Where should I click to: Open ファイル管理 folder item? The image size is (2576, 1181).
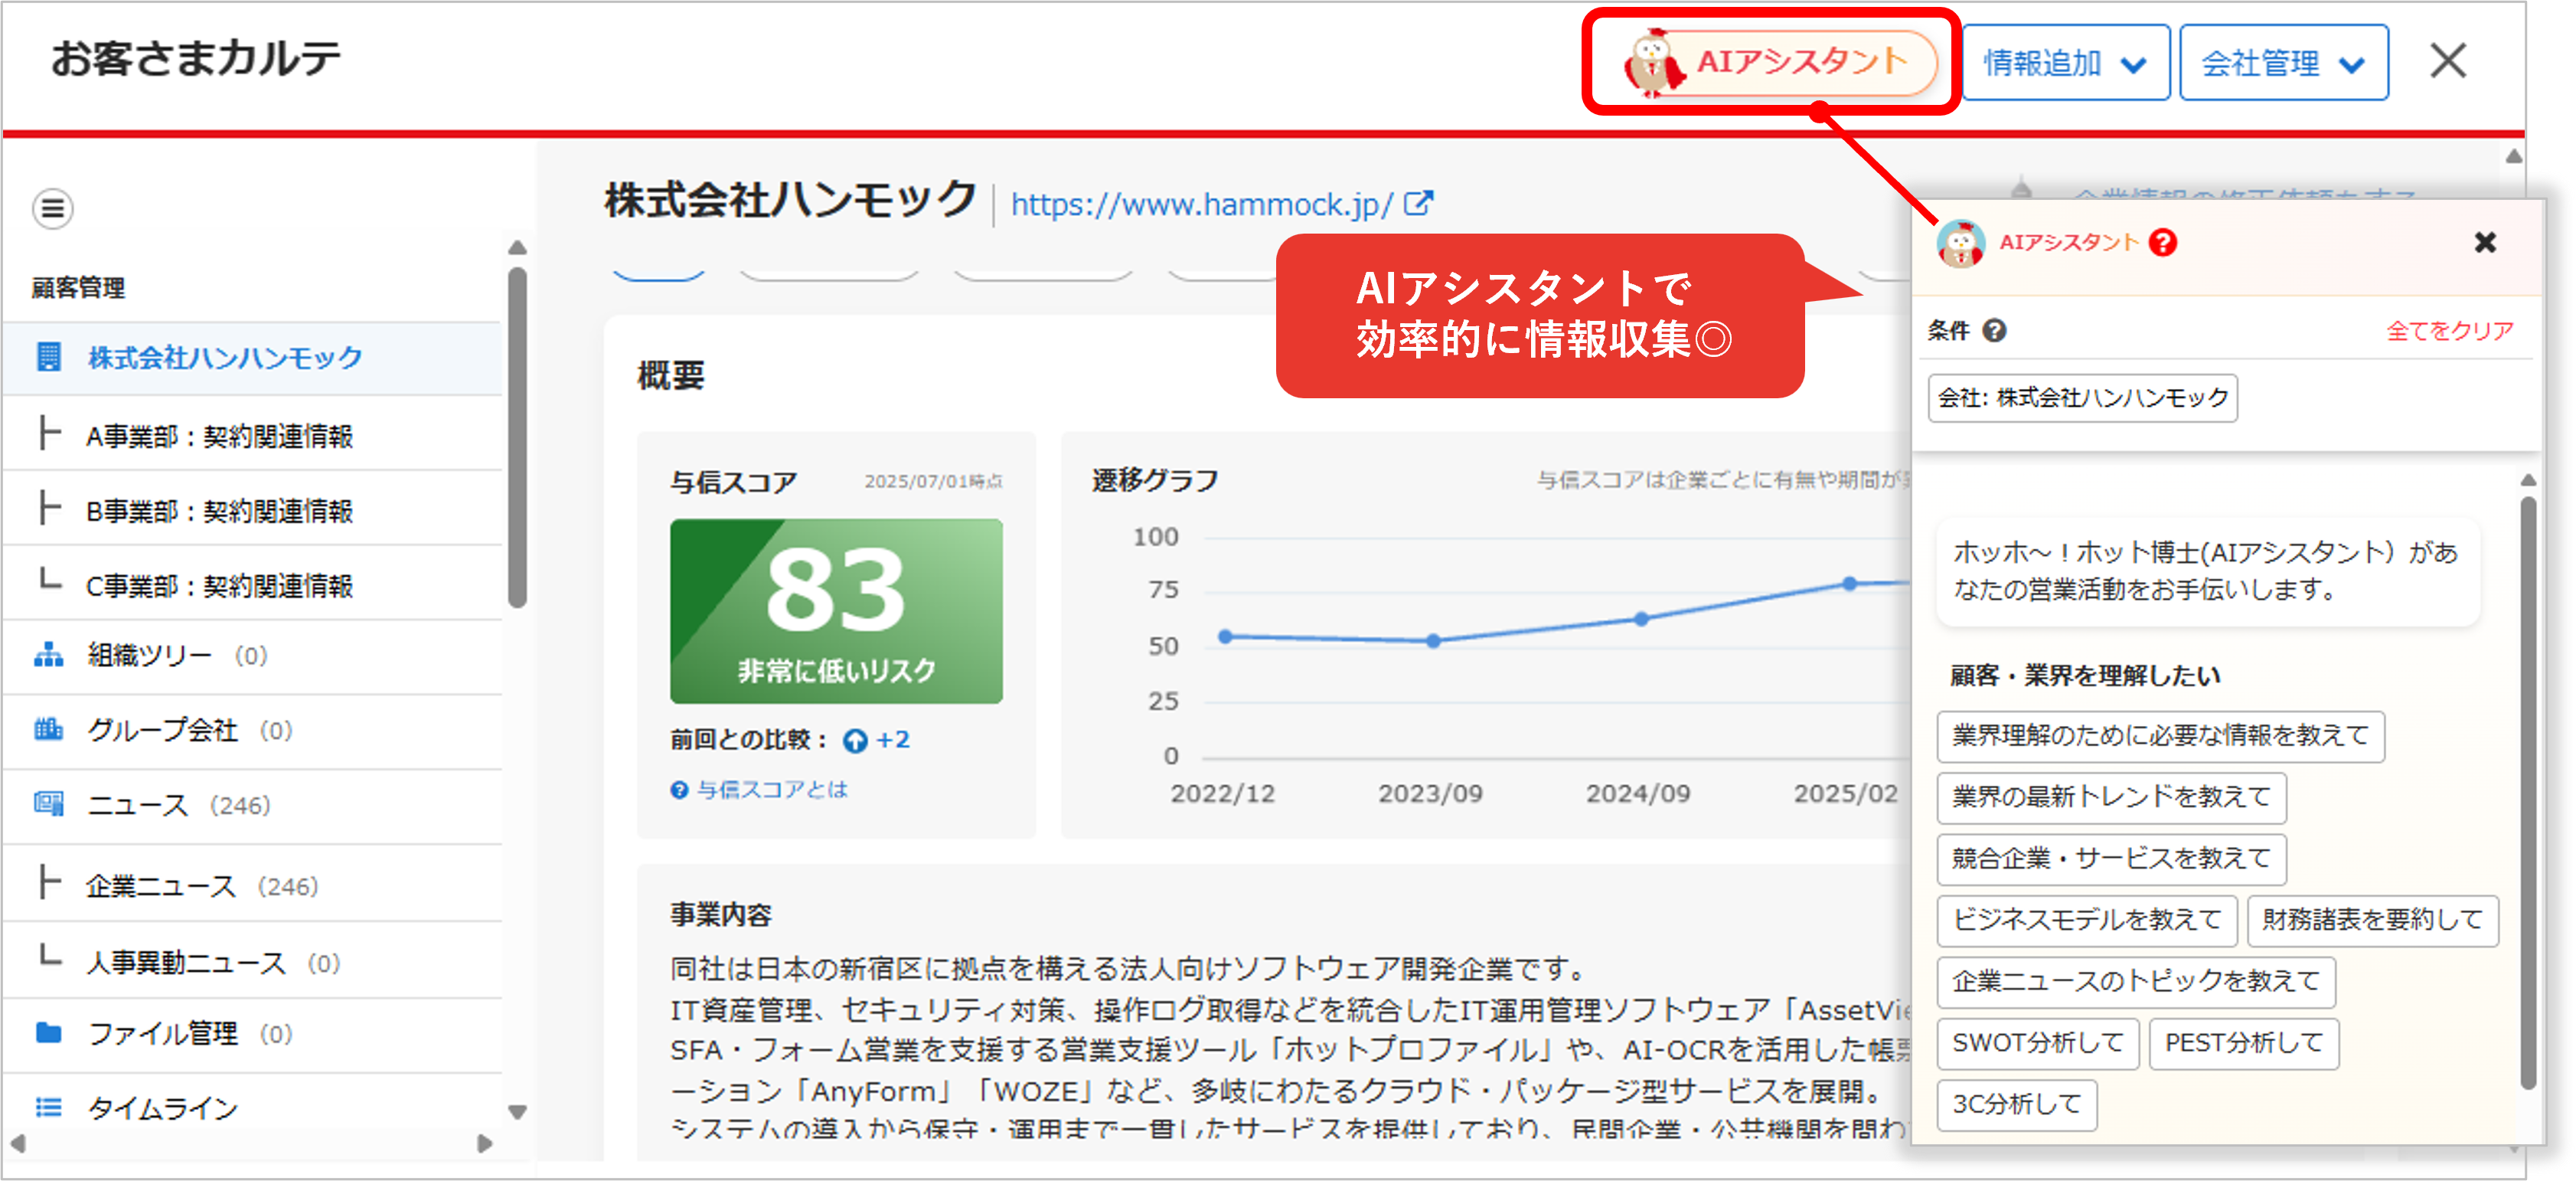pyautogui.click(x=162, y=1033)
